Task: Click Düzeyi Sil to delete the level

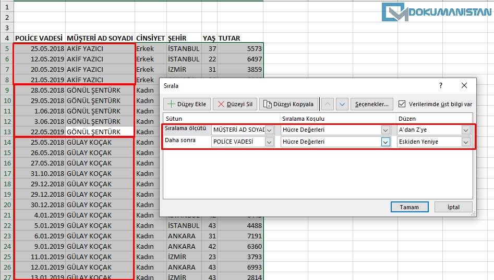Action: click(235, 104)
